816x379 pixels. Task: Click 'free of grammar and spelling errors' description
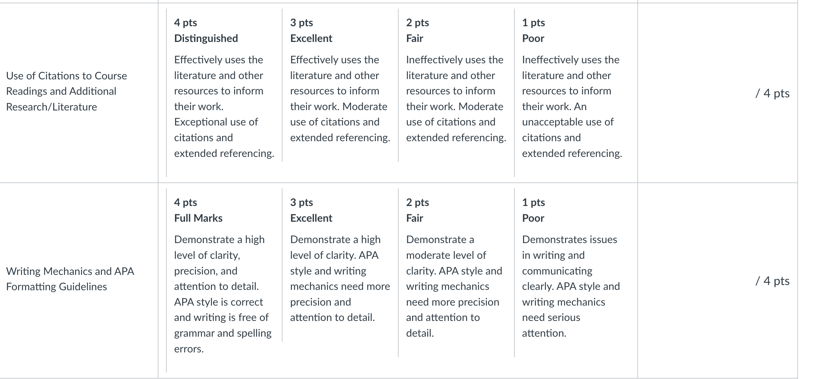click(223, 333)
